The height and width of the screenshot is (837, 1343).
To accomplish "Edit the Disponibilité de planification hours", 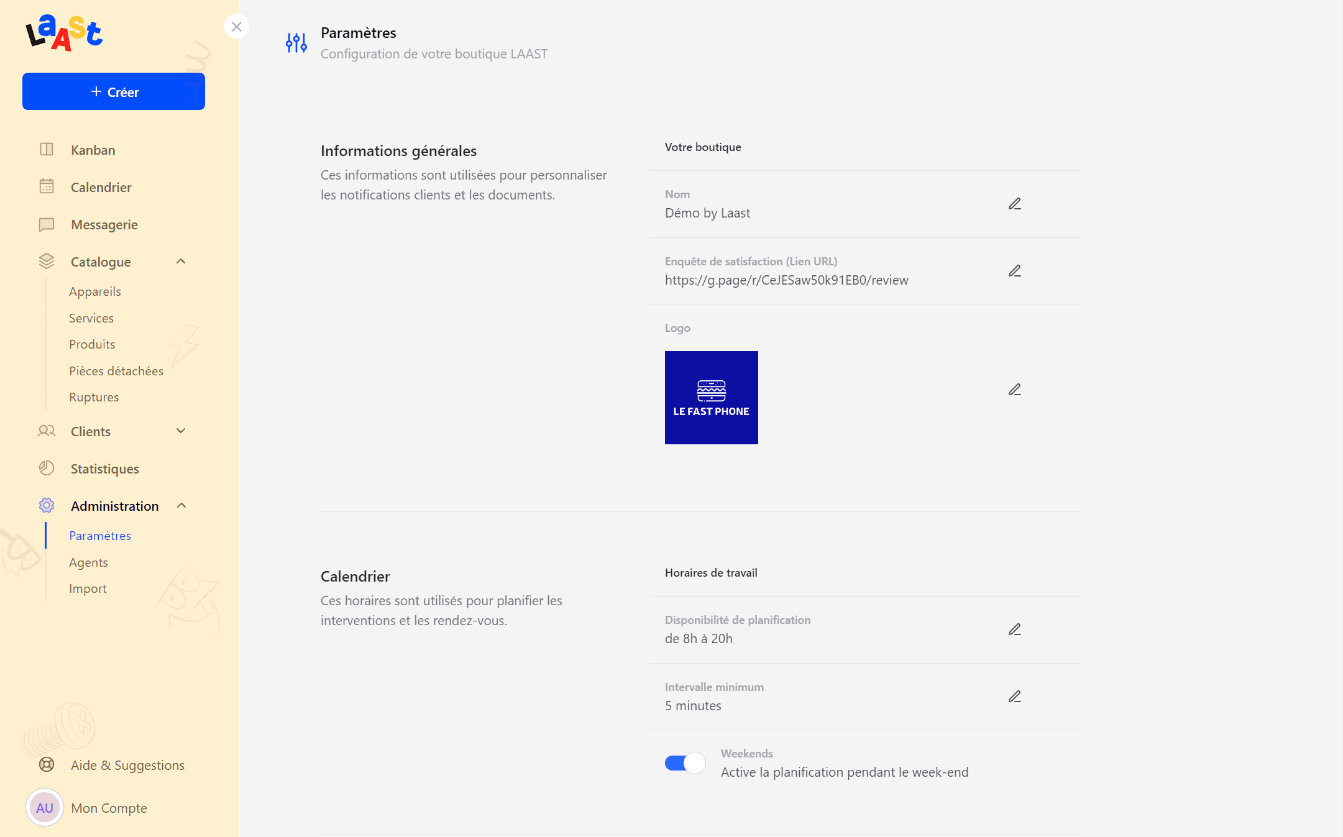I will click(1014, 629).
